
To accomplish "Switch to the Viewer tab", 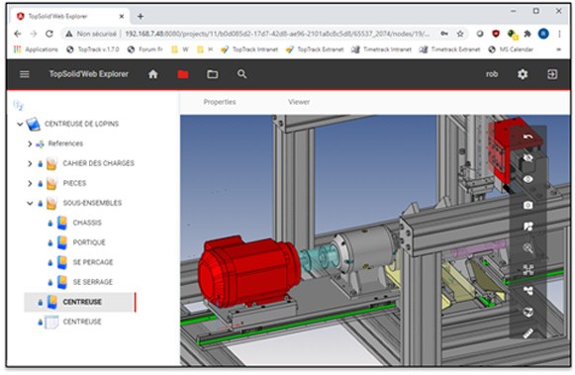I will (299, 102).
